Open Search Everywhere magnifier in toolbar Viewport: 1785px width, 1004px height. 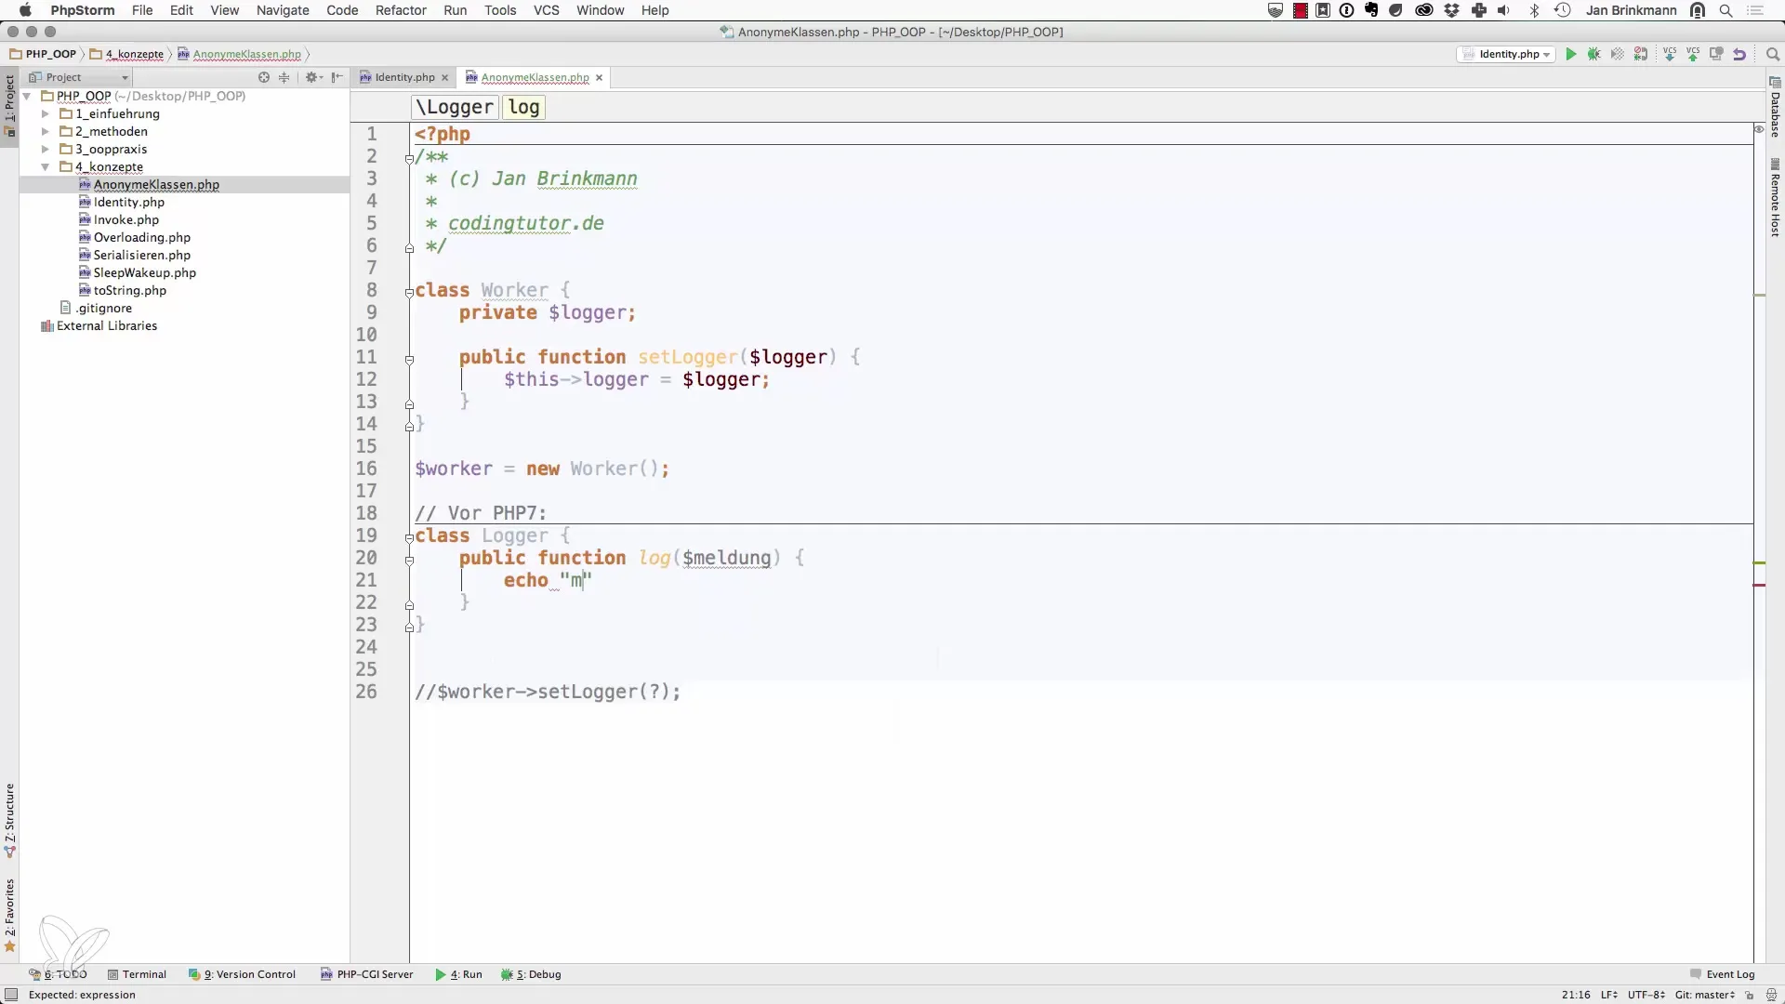1772,55
